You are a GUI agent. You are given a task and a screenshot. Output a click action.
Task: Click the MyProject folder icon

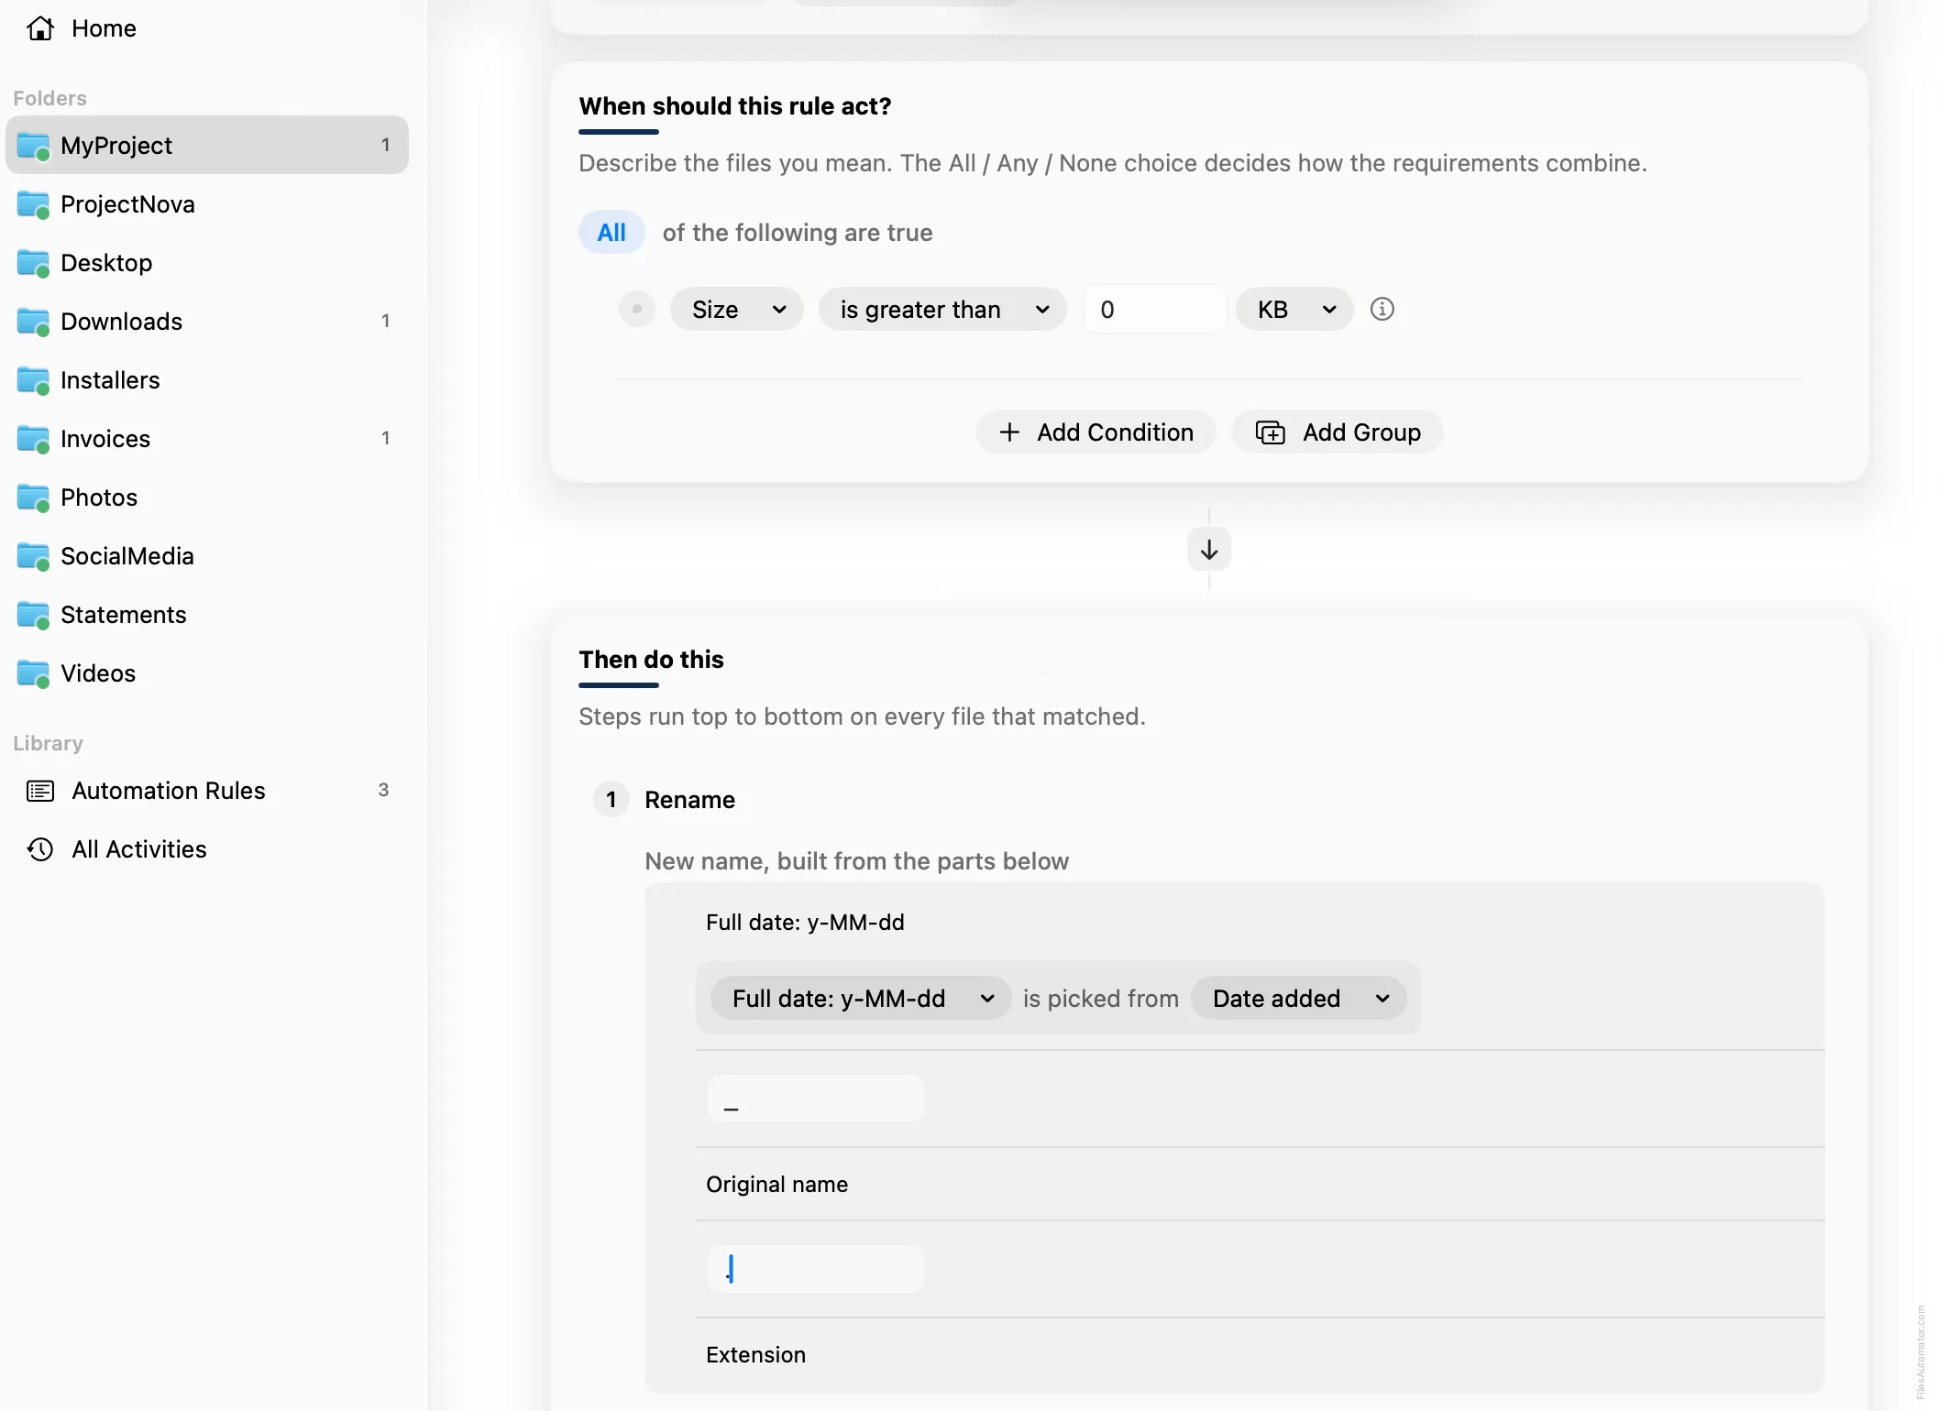pyautogui.click(x=33, y=146)
